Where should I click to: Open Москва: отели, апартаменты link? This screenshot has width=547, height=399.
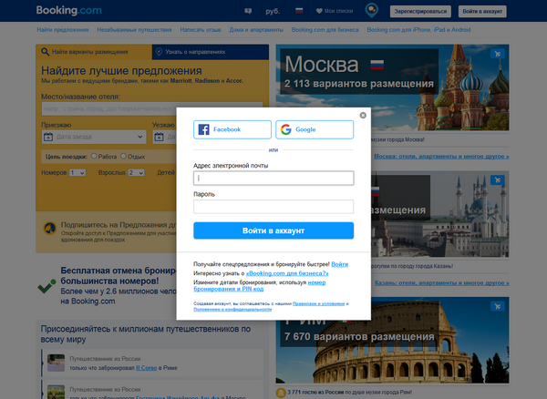[441, 157]
